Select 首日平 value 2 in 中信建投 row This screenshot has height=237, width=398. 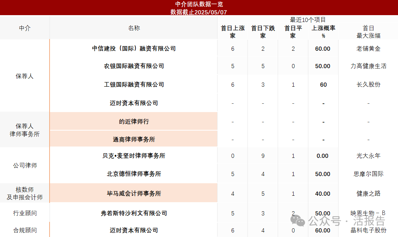click(293, 49)
